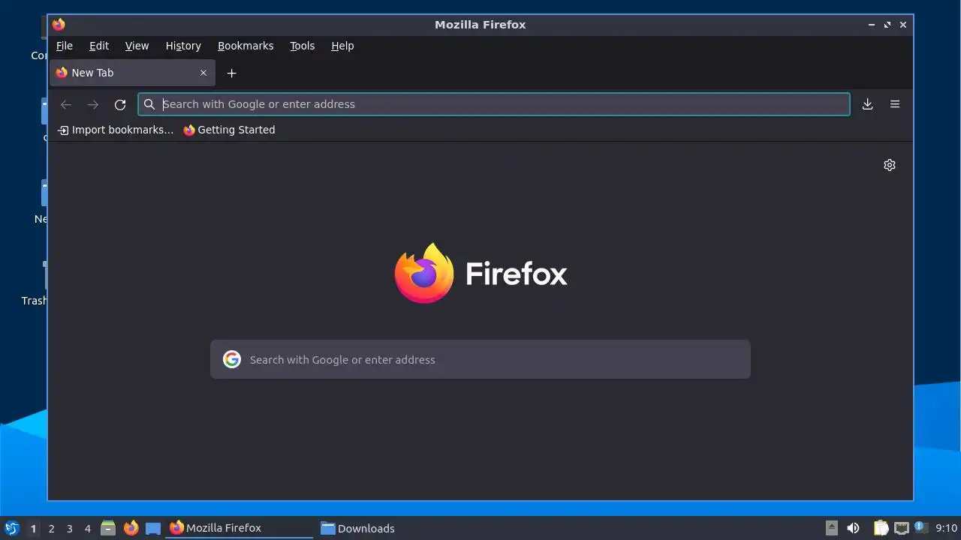Open the Help menu

[x=342, y=46]
